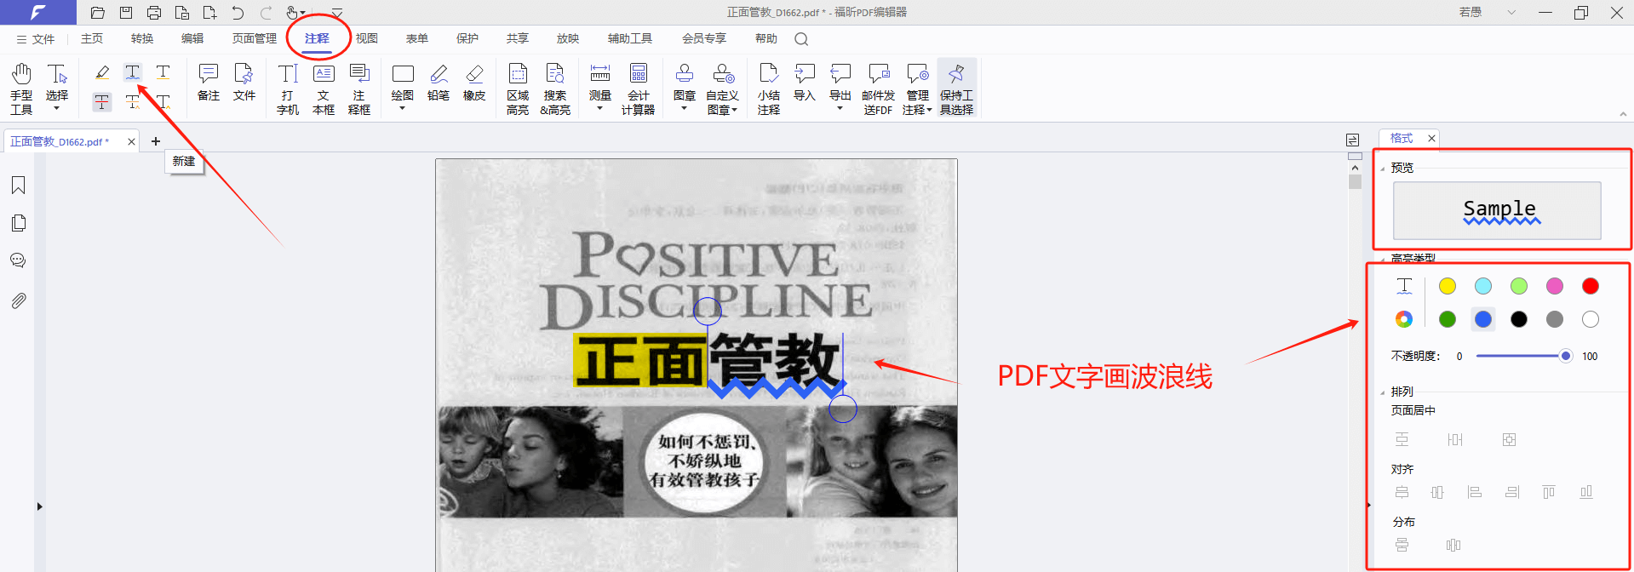Collapse the 预览 section in Format panel
The width and height of the screenshot is (1634, 572).
[1382, 169]
